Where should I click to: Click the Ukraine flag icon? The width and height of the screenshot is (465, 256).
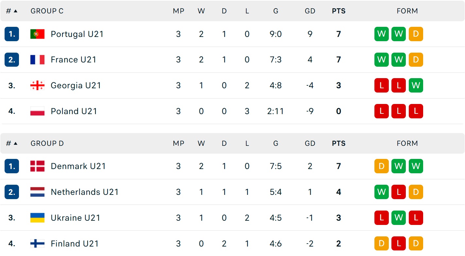37,218
